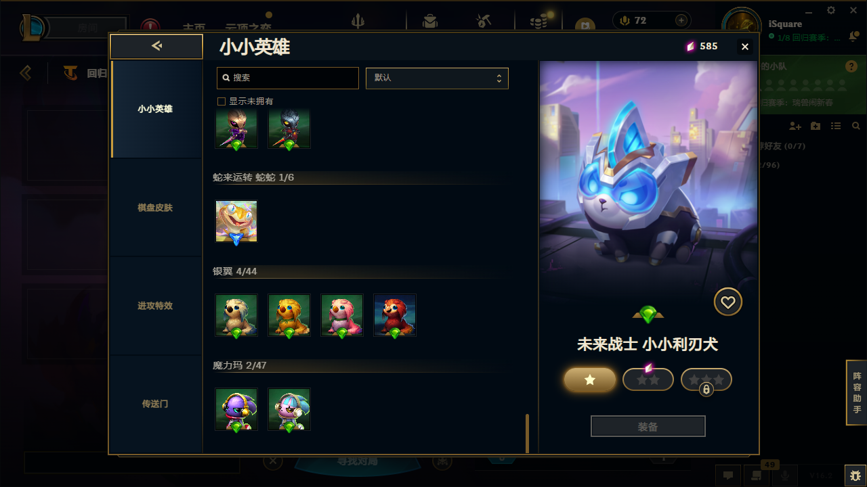Click the RP add plus button
The height and width of the screenshot is (487, 867).
[681, 20]
